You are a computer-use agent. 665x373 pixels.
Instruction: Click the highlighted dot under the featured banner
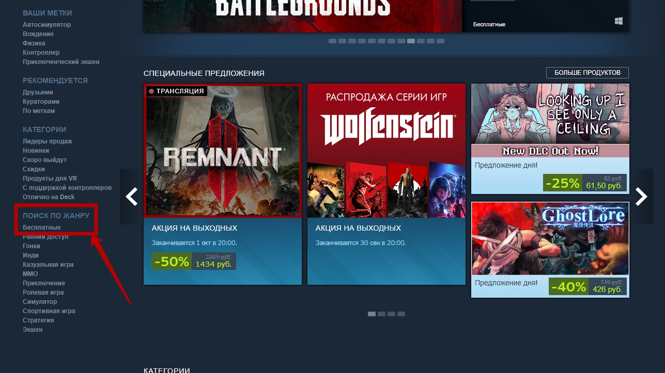point(411,41)
